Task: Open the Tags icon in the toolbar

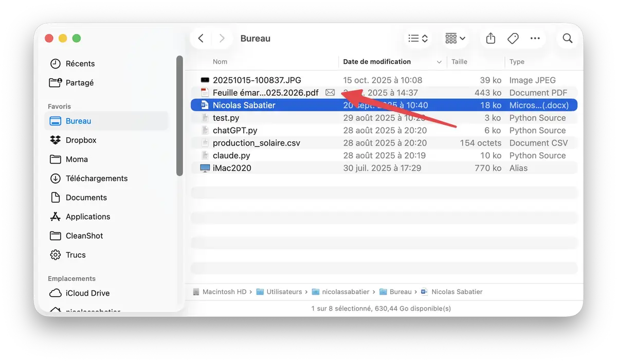Action: [x=513, y=38]
